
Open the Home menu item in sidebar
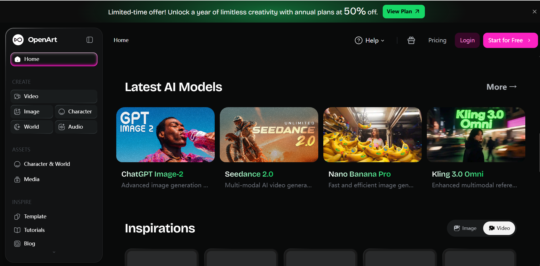(x=54, y=59)
